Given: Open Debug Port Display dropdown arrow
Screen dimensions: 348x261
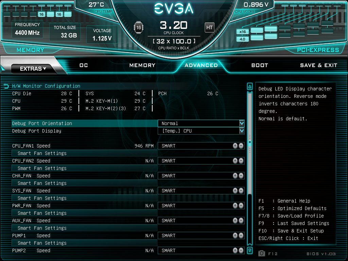Looking at the screenshot, I should pos(242,131).
